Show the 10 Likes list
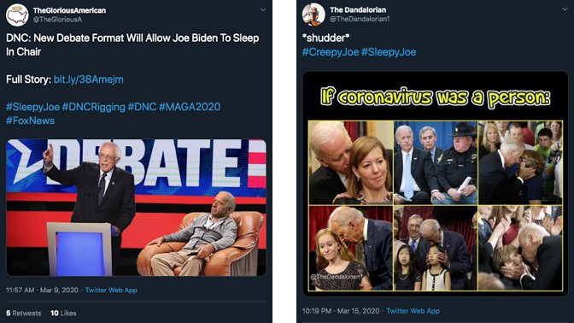Image resolution: width=574 pixels, height=323 pixels. [x=63, y=313]
